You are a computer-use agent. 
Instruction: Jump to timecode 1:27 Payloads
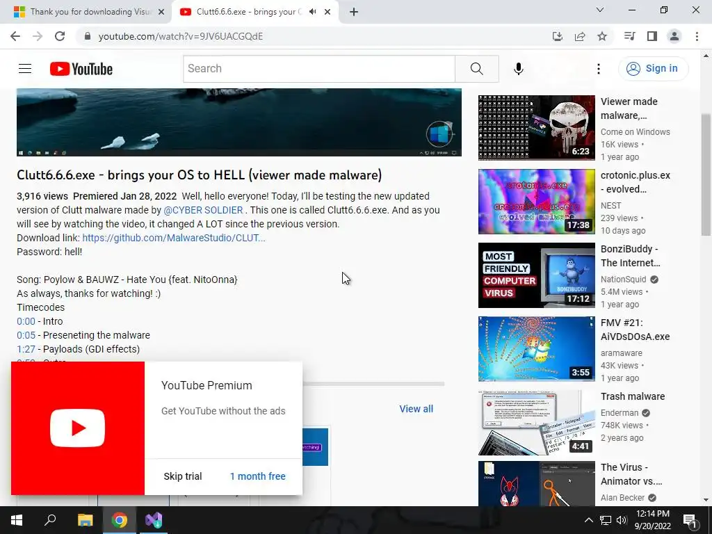[x=26, y=349]
